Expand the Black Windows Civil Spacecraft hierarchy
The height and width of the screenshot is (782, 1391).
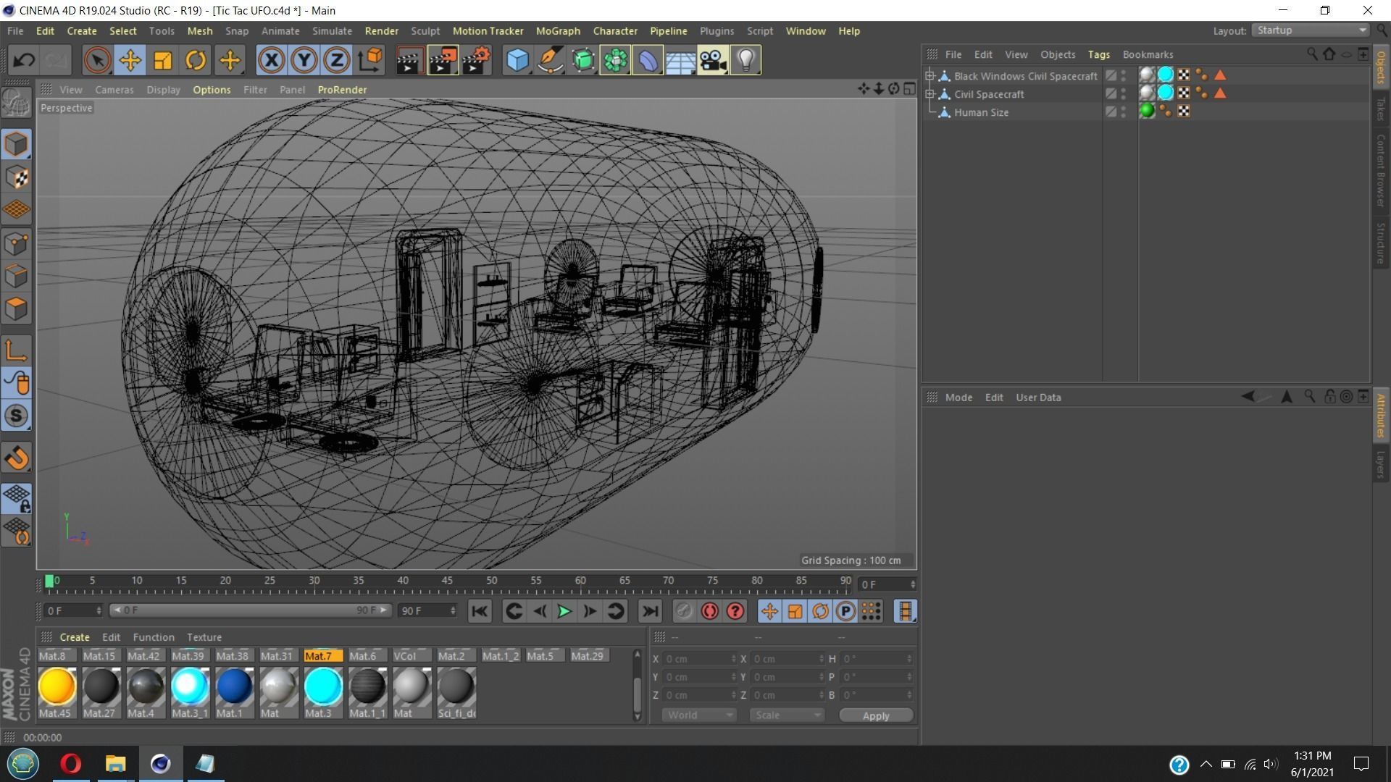pyautogui.click(x=930, y=75)
